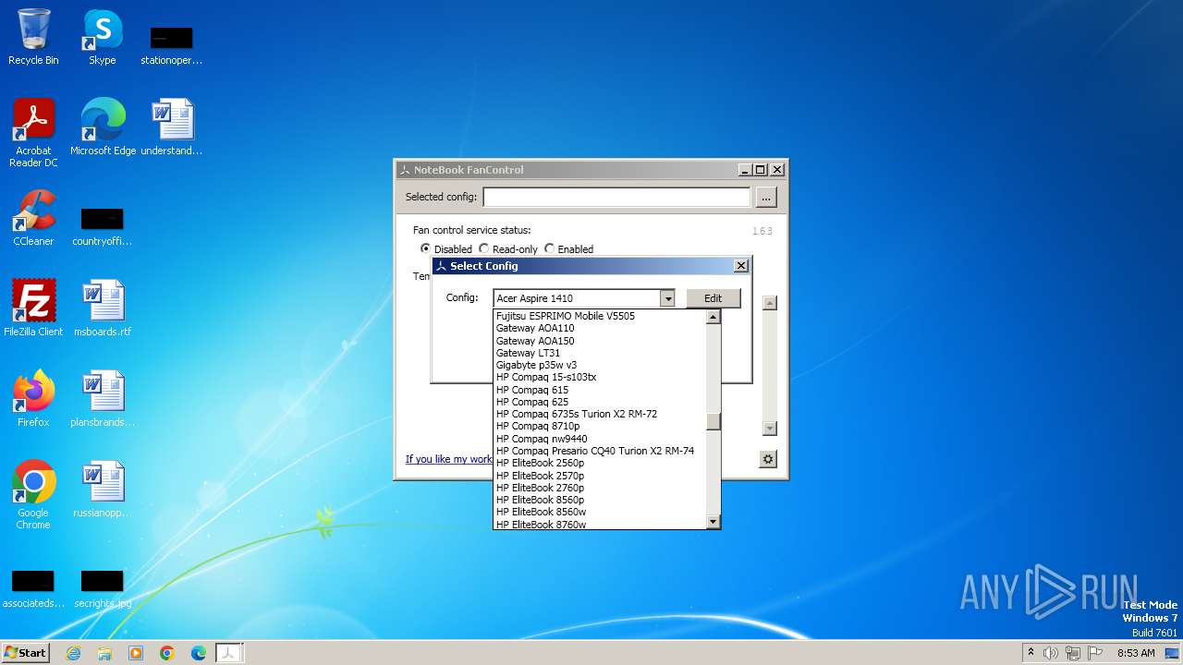The height and width of the screenshot is (665, 1183).
Task: Launch Skype from the desktop
Action: [103, 37]
